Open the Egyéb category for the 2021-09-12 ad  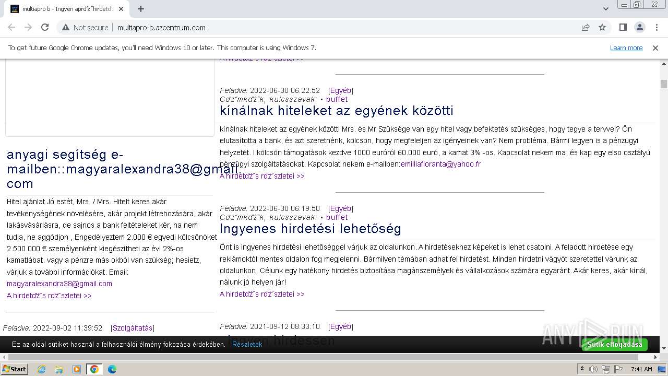(x=340, y=326)
